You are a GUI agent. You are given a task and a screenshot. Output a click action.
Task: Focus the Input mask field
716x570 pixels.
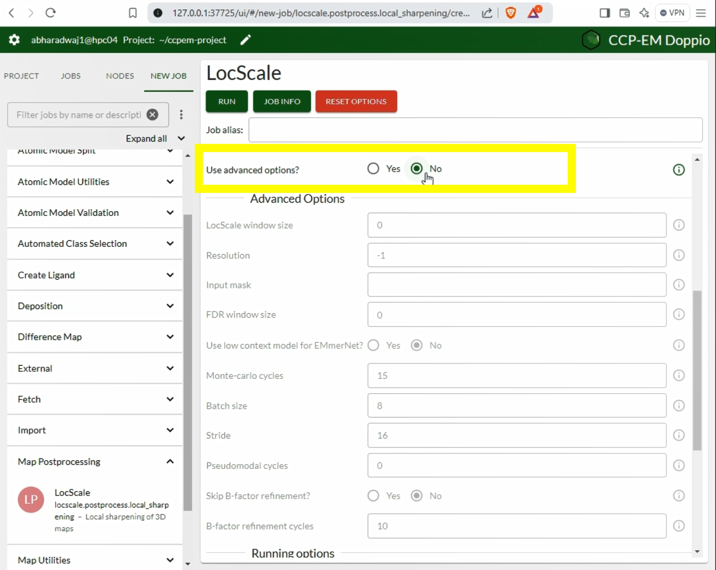tap(517, 285)
